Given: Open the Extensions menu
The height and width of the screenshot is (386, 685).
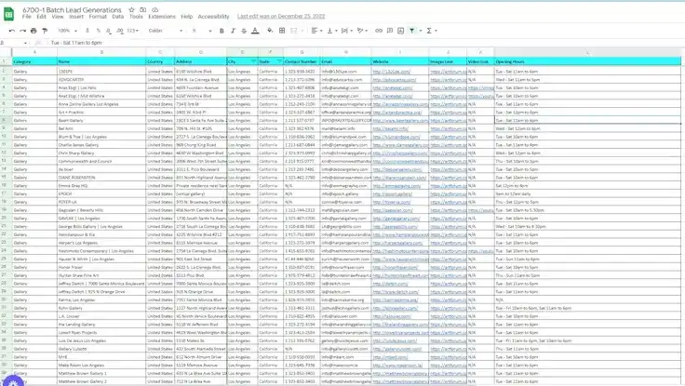Looking at the screenshot, I should coord(162,17).
